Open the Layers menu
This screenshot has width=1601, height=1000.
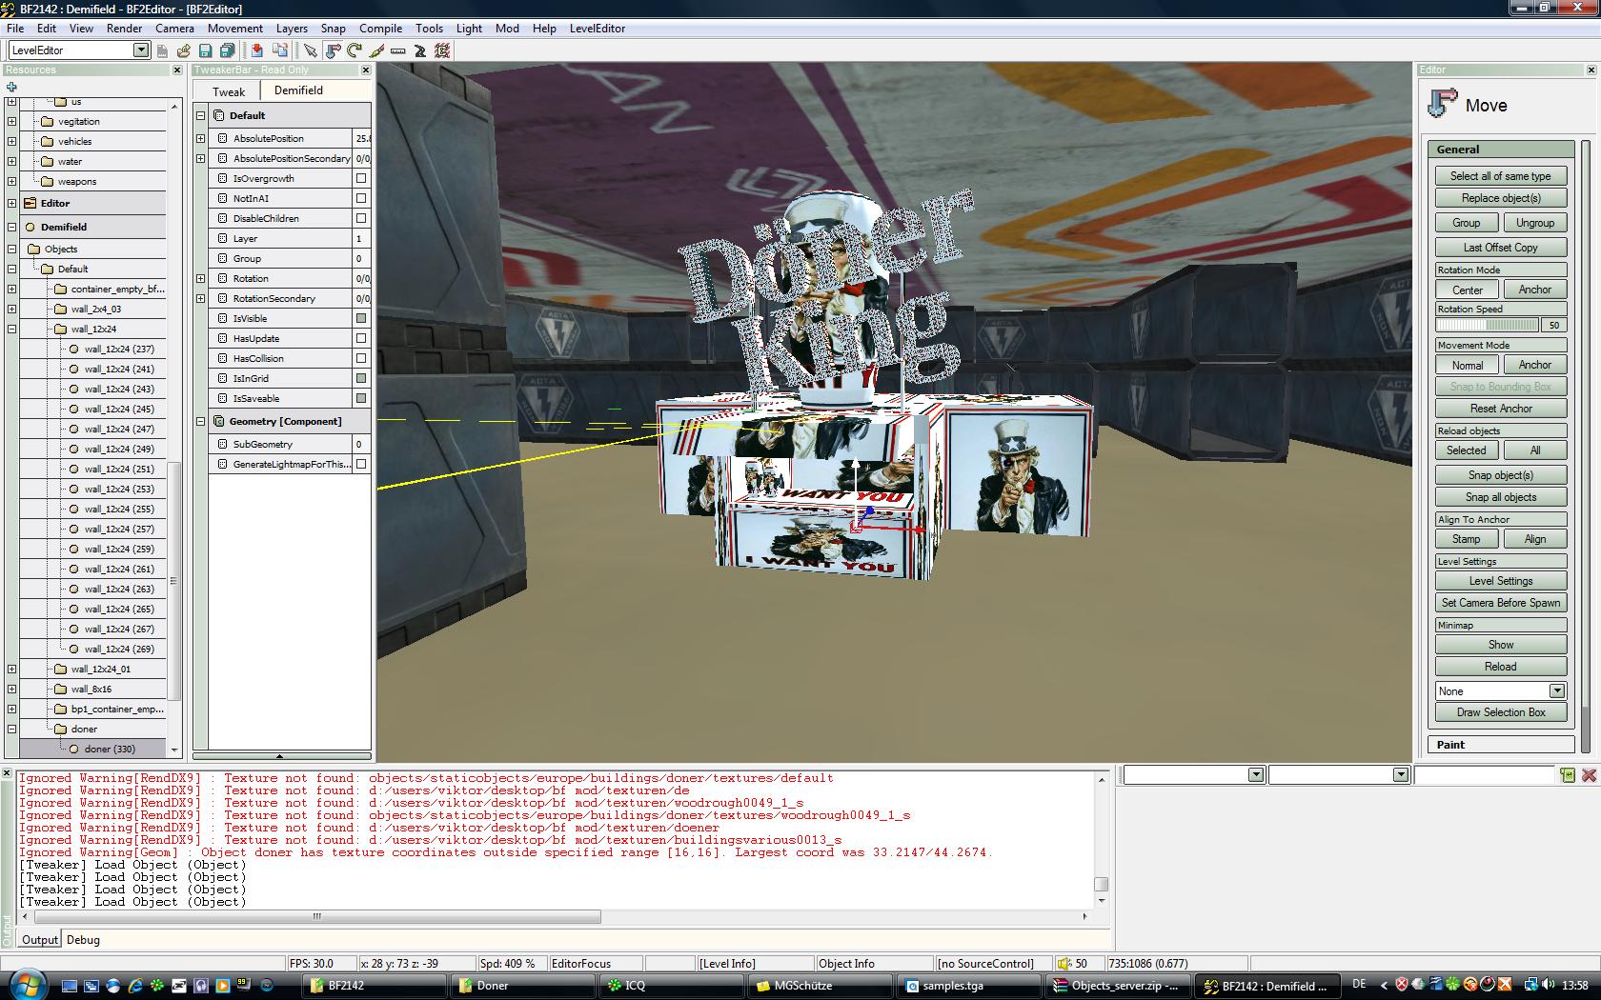pyautogui.click(x=292, y=28)
